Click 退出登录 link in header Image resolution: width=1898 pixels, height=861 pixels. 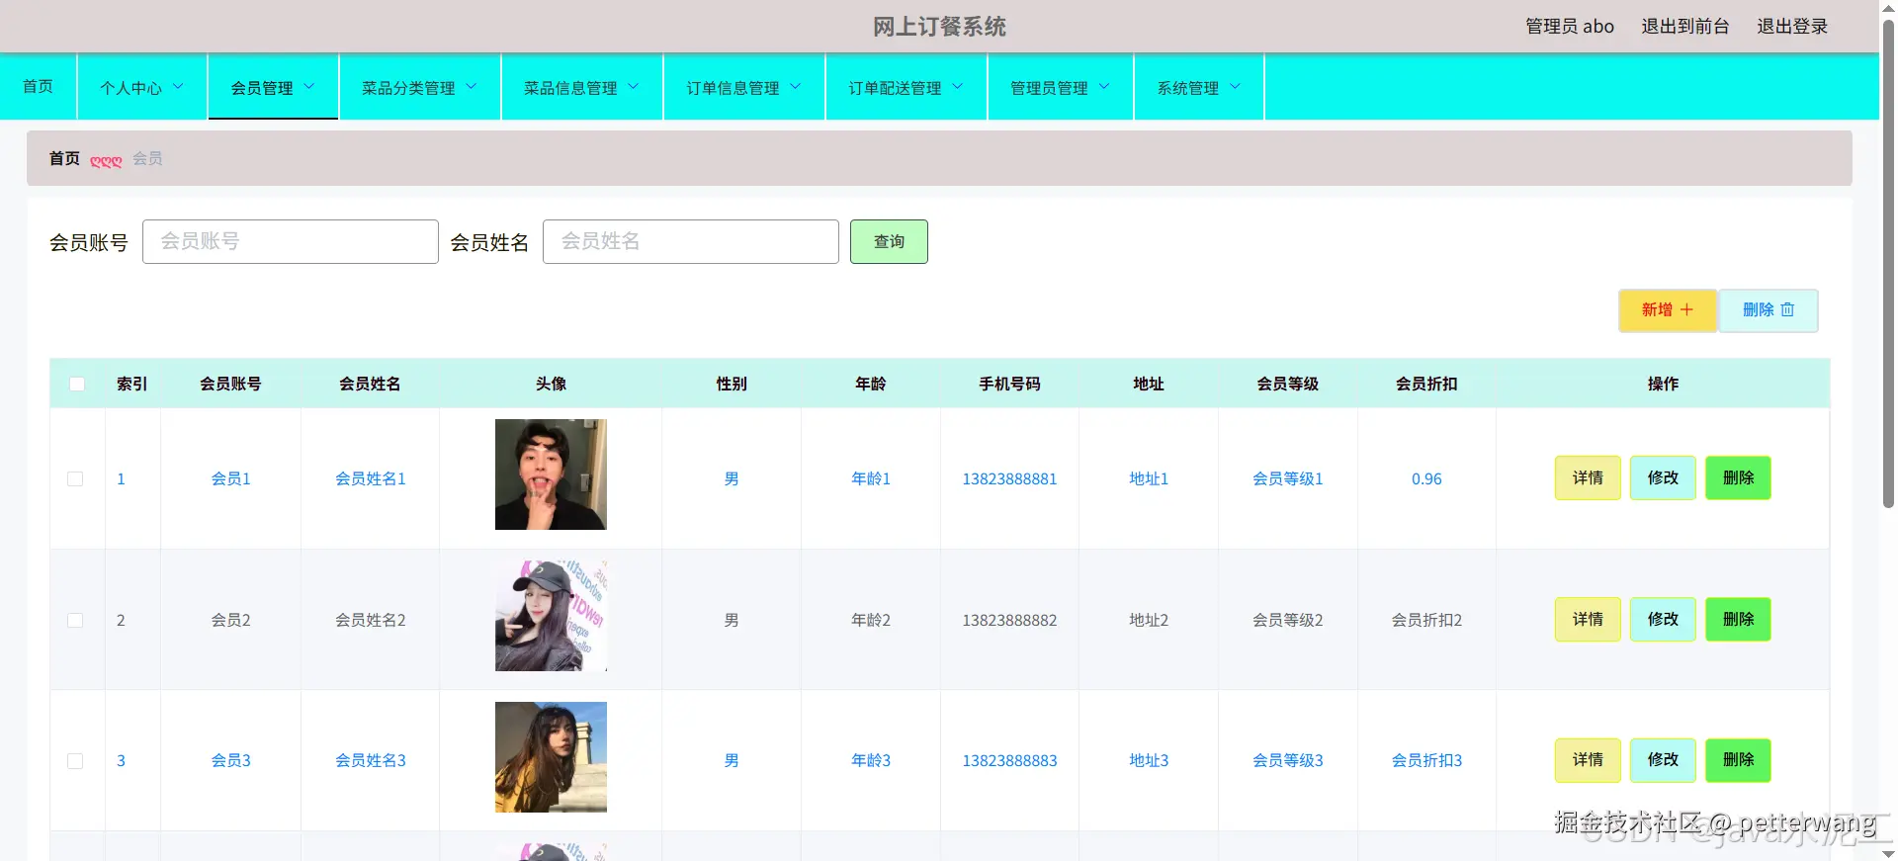click(x=1792, y=27)
